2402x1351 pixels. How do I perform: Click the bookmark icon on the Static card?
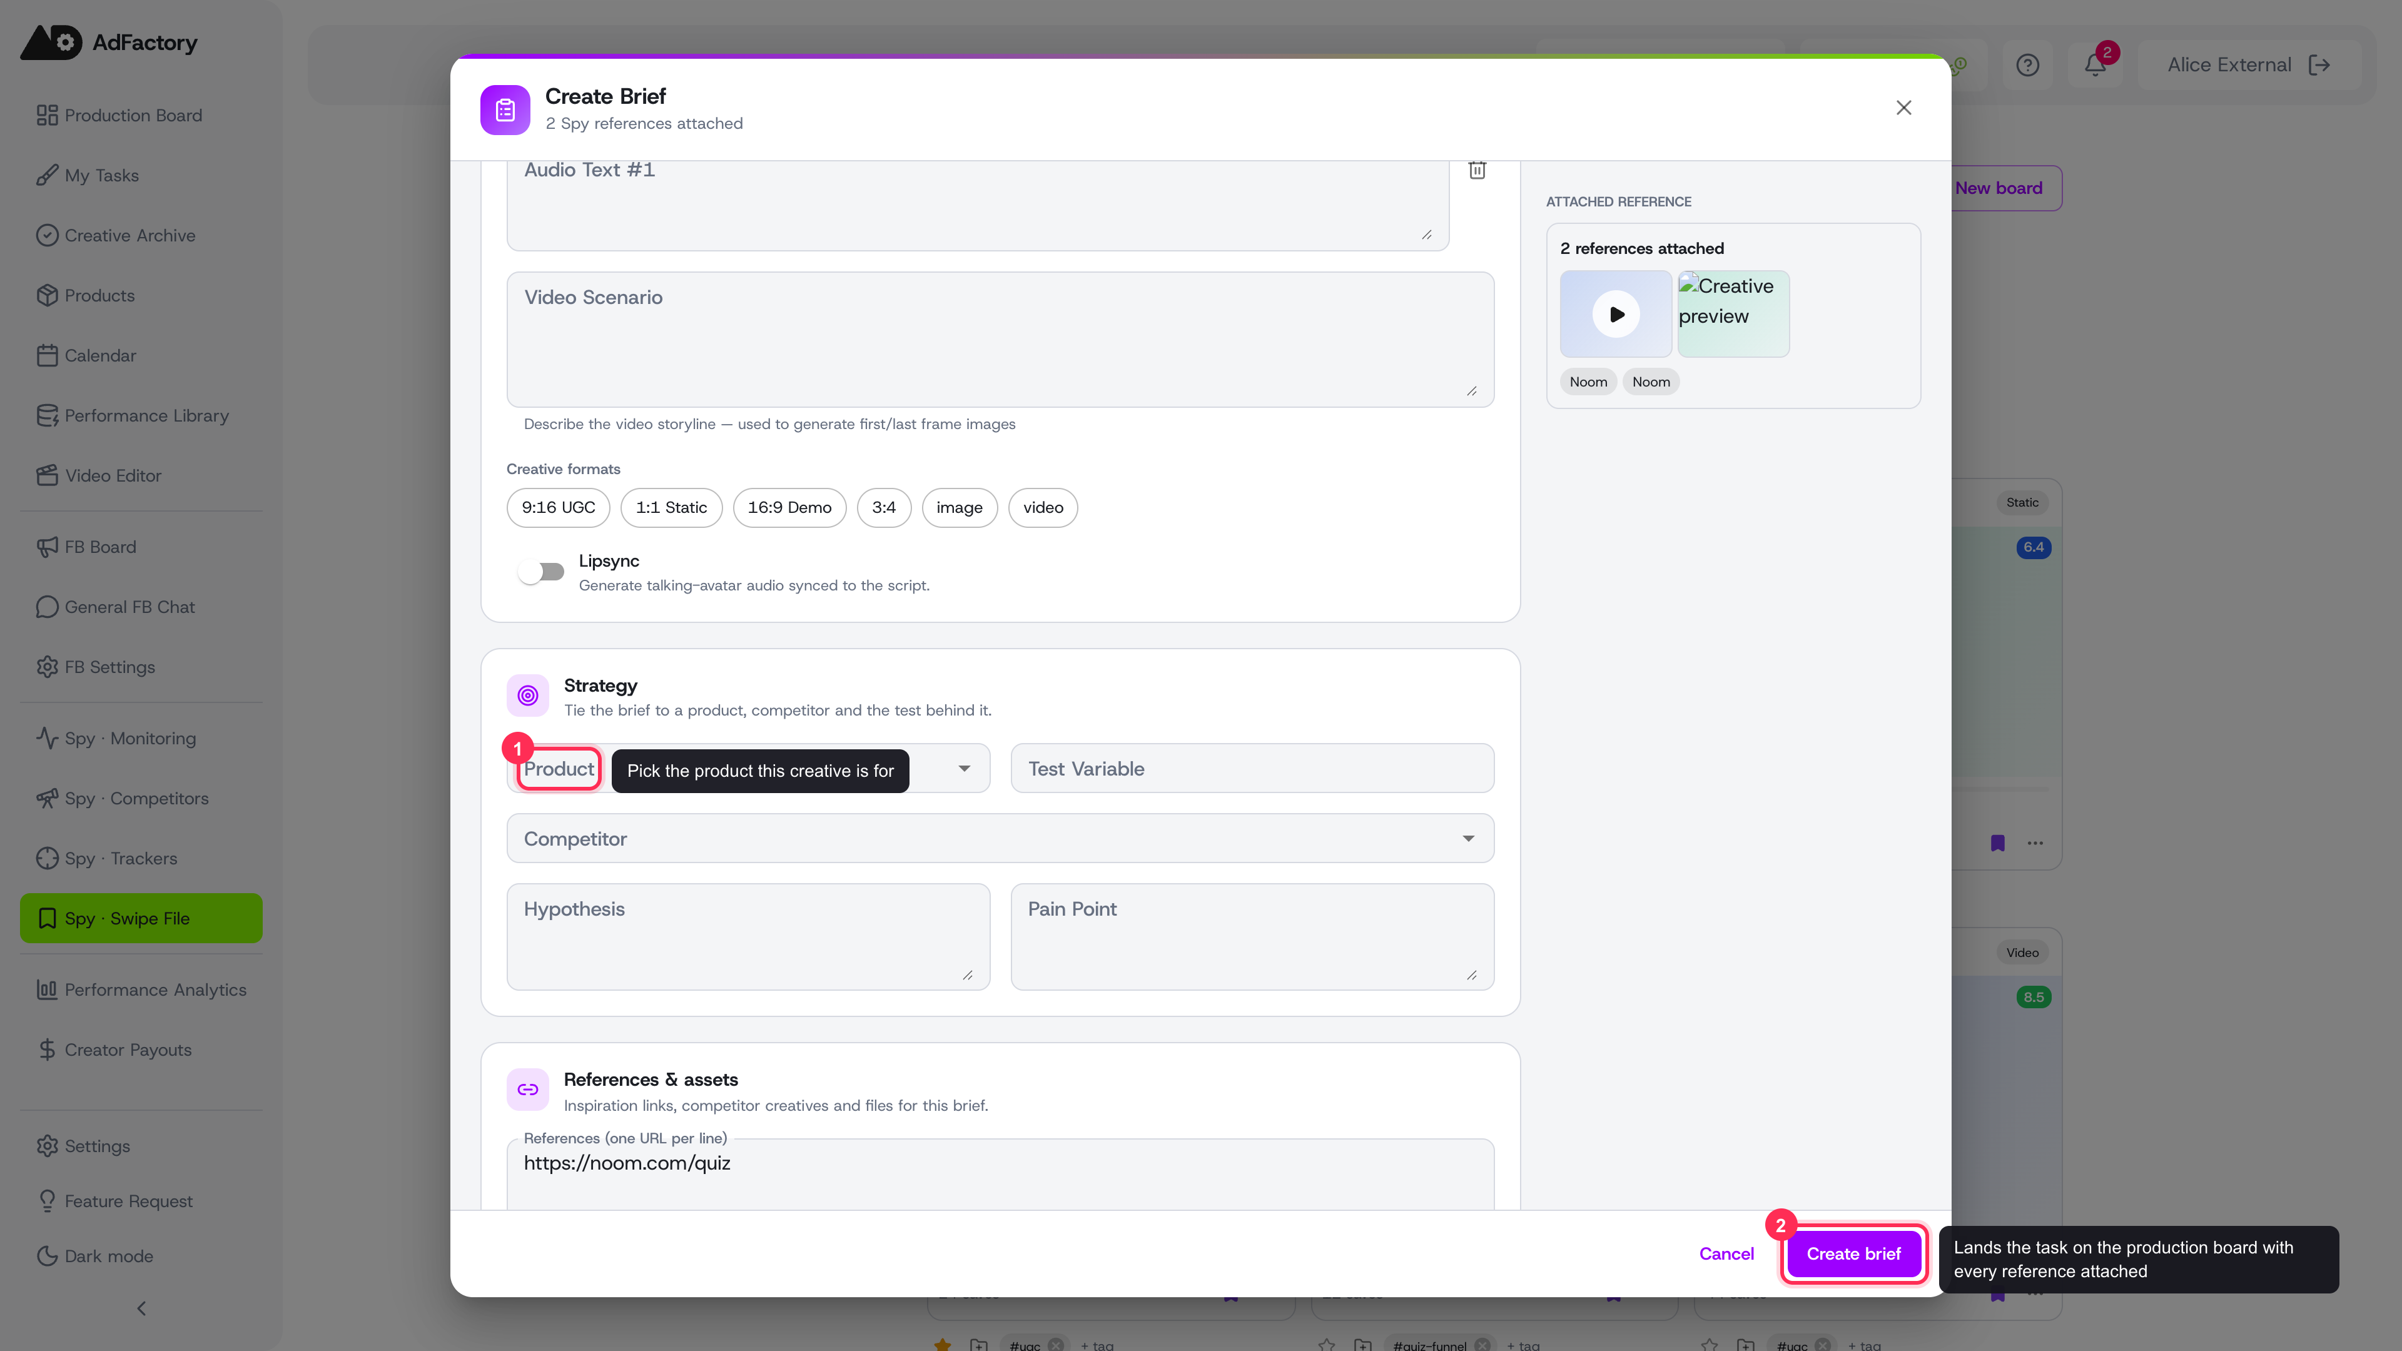coord(1997,843)
